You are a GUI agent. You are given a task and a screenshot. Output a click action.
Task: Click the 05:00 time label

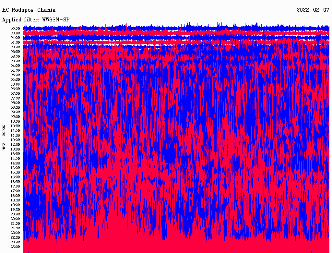[15, 75]
